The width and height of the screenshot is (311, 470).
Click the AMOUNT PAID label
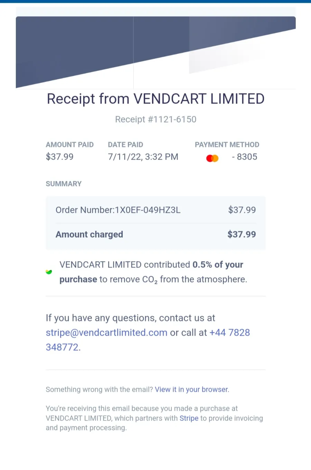[69, 145]
